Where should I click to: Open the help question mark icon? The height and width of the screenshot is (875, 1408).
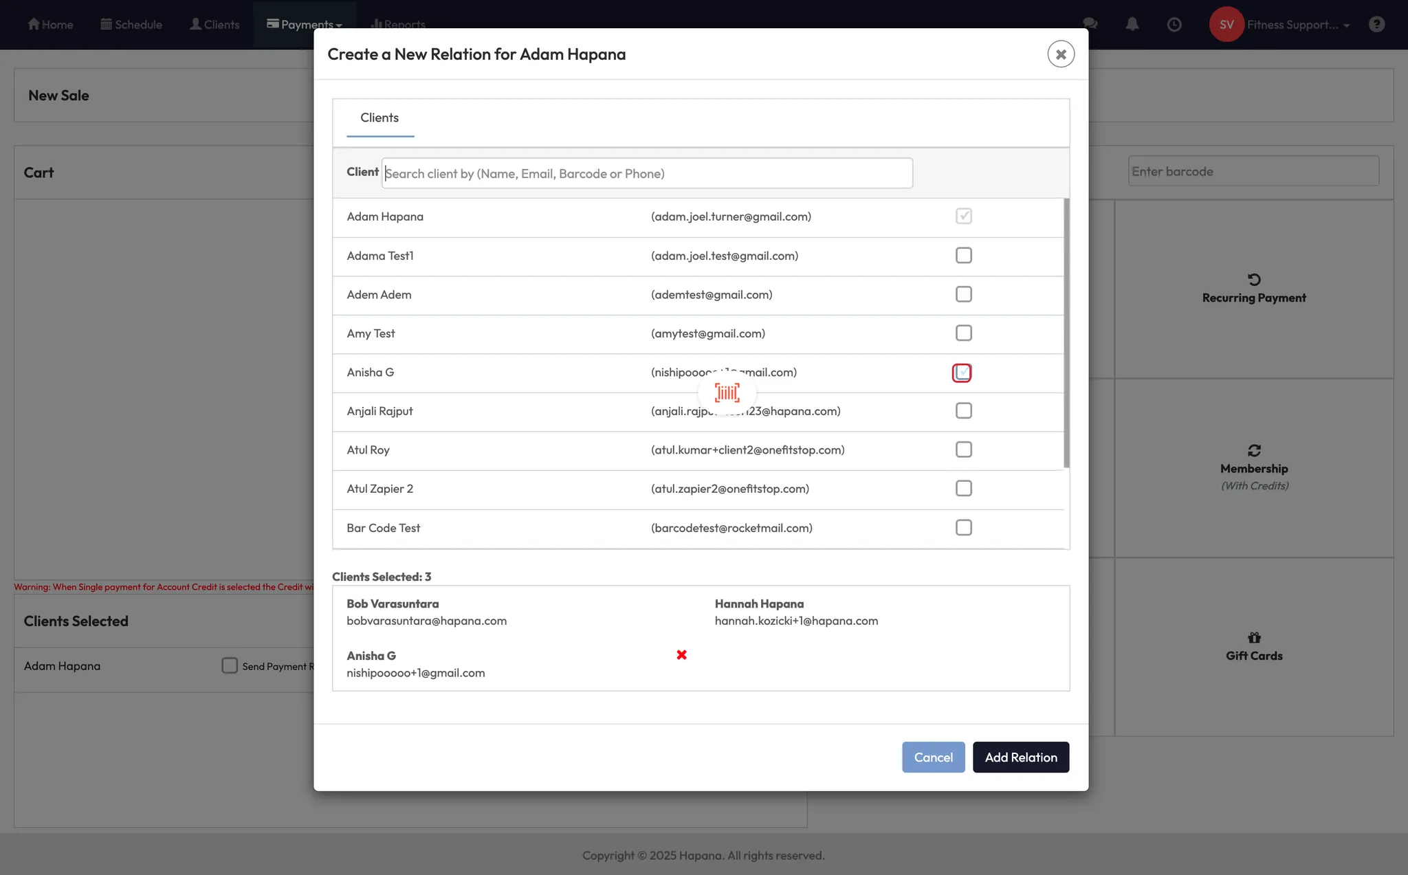tap(1376, 24)
